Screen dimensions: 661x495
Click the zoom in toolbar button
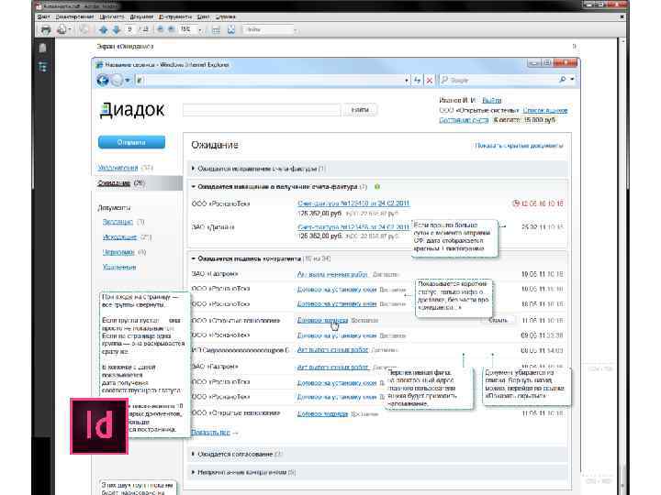click(171, 29)
